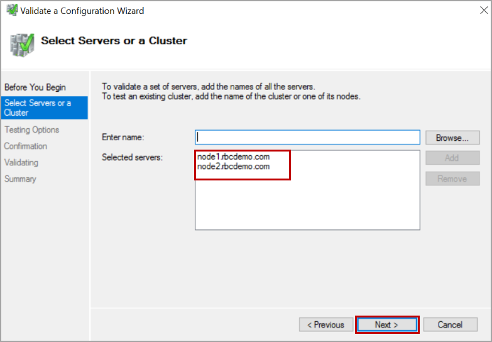This screenshot has width=492, height=342.
Task: Click the Browse... button
Action: (452, 138)
